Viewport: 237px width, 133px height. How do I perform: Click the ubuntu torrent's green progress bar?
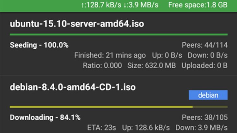[x=118, y=34]
